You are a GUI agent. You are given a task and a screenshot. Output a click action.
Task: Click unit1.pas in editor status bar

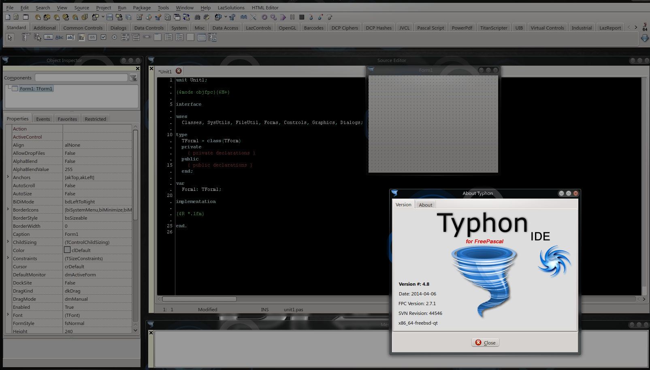tap(294, 310)
